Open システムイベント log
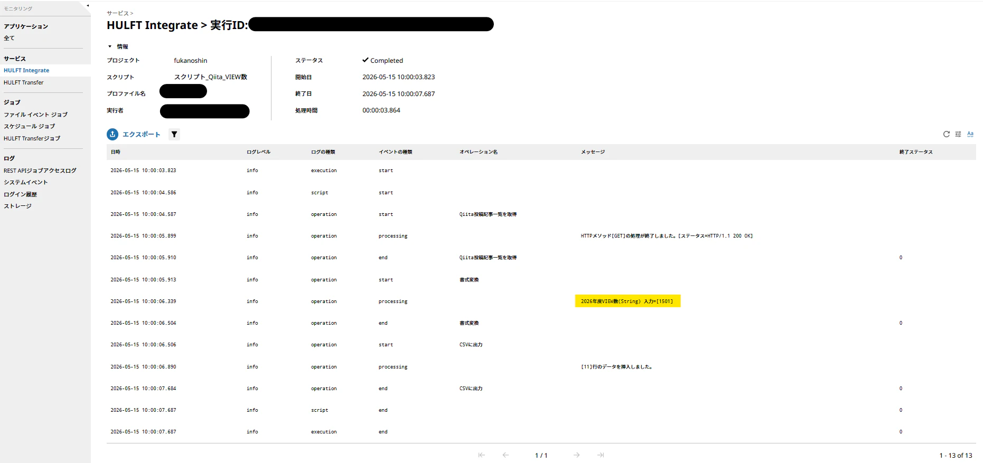 tap(26, 182)
